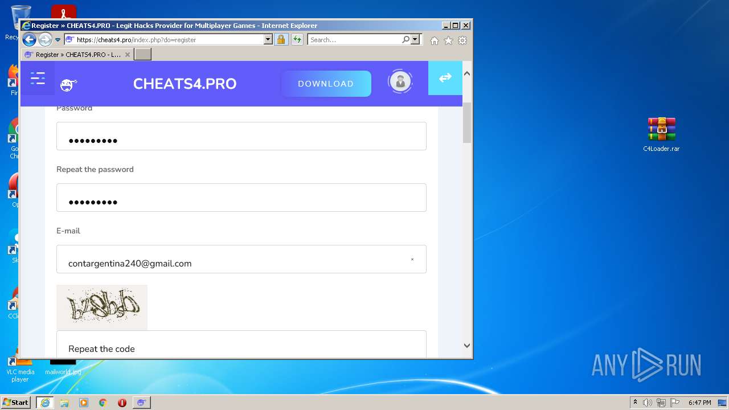729x410 pixels.
Task: Click the network tray icon
Action: (x=661, y=403)
